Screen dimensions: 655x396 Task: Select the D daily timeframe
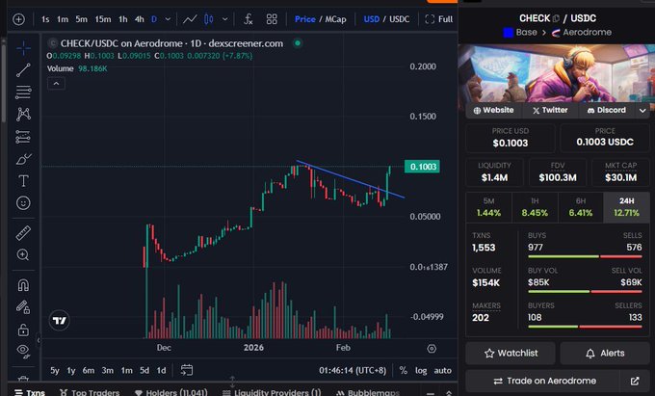click(154, 19)
